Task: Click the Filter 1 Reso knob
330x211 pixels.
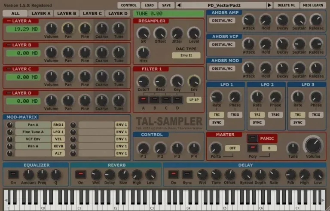Action: click(x=160, y=81)
